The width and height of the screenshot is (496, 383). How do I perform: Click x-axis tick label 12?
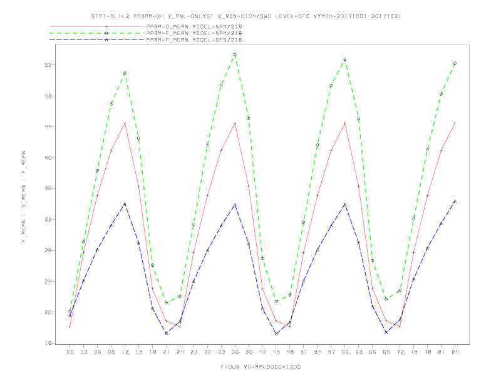pyautogui.click(x=125, y=352)
